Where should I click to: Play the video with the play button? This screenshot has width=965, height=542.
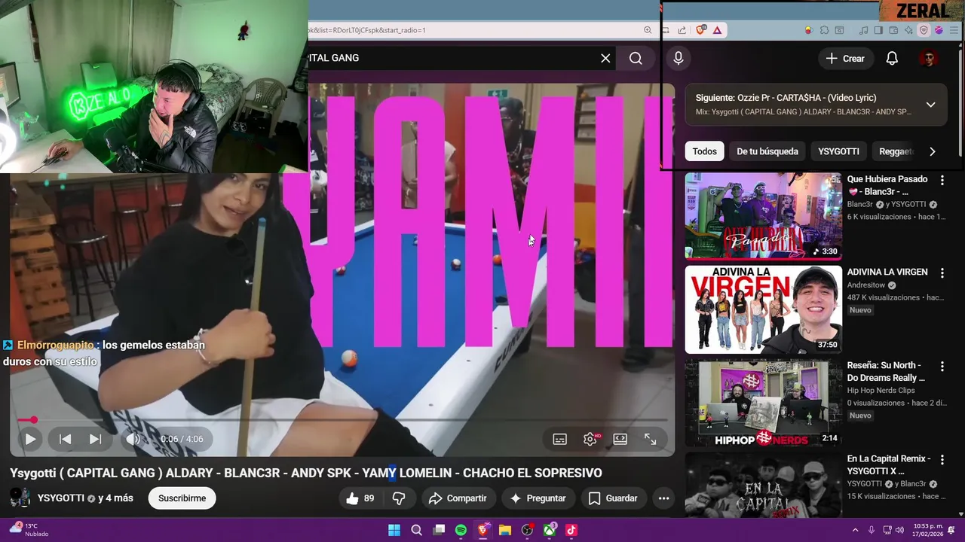pos(30,439)
